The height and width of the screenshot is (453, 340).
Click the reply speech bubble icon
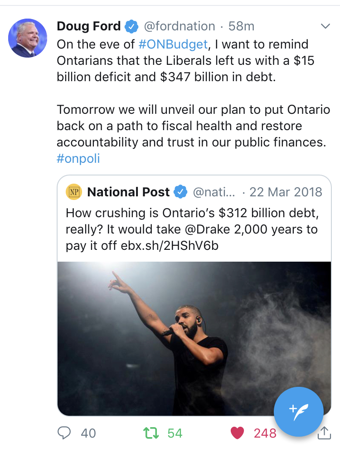pyautogui.click(x=65, y=433)
